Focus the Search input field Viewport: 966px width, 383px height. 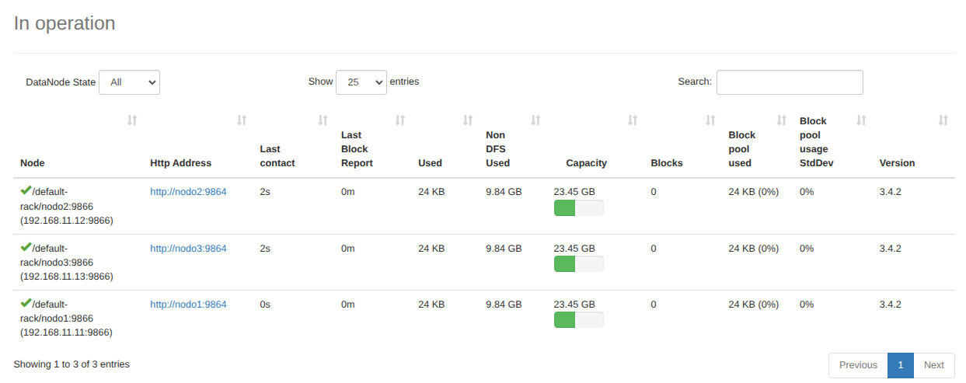(789, 82)
